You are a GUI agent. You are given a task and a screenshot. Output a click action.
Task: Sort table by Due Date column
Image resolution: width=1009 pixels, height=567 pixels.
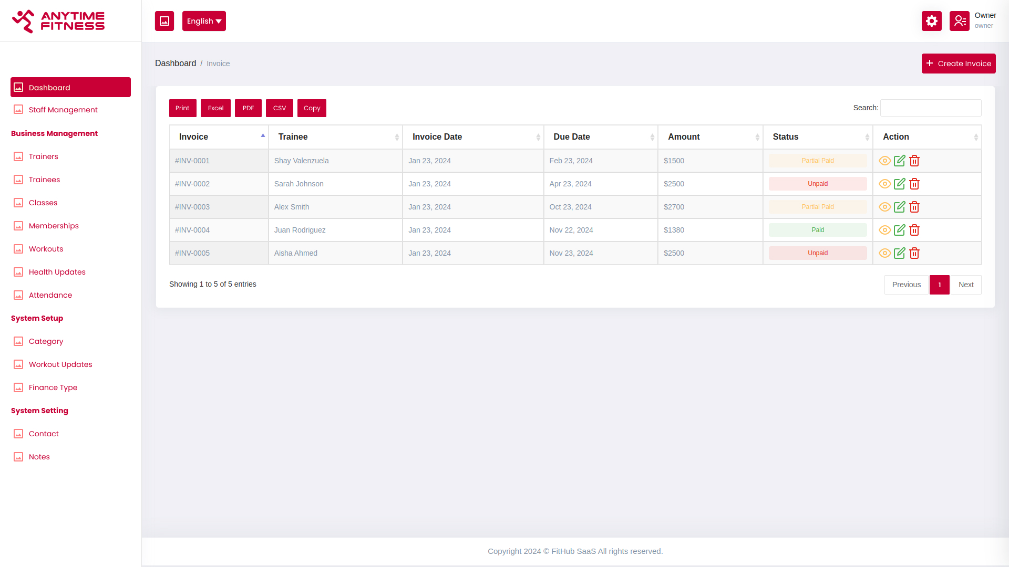click(x=601, y=137)
